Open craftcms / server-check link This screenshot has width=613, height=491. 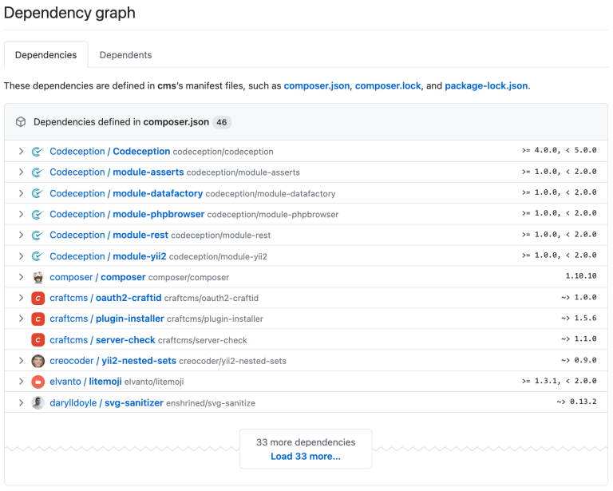(x=102, y=340)
